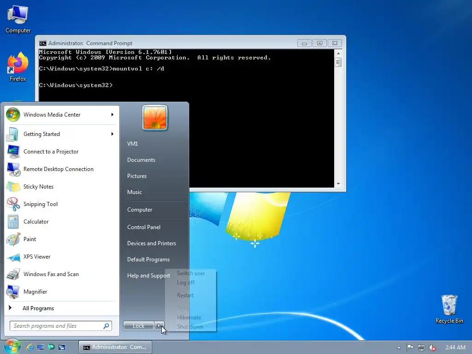Open Control Panel
The width and height of the screenshot is (472, 354).
[144, 227]
